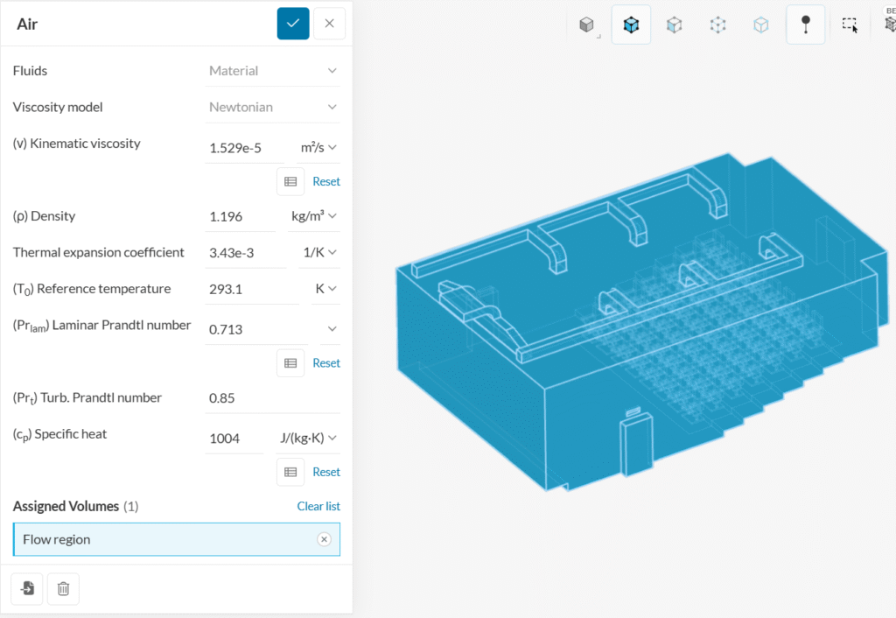This screenshot has height=618, width=896.
Task: Choose the vertex selection mode icon
Action: pyautogui.click(x=717, y=25)
